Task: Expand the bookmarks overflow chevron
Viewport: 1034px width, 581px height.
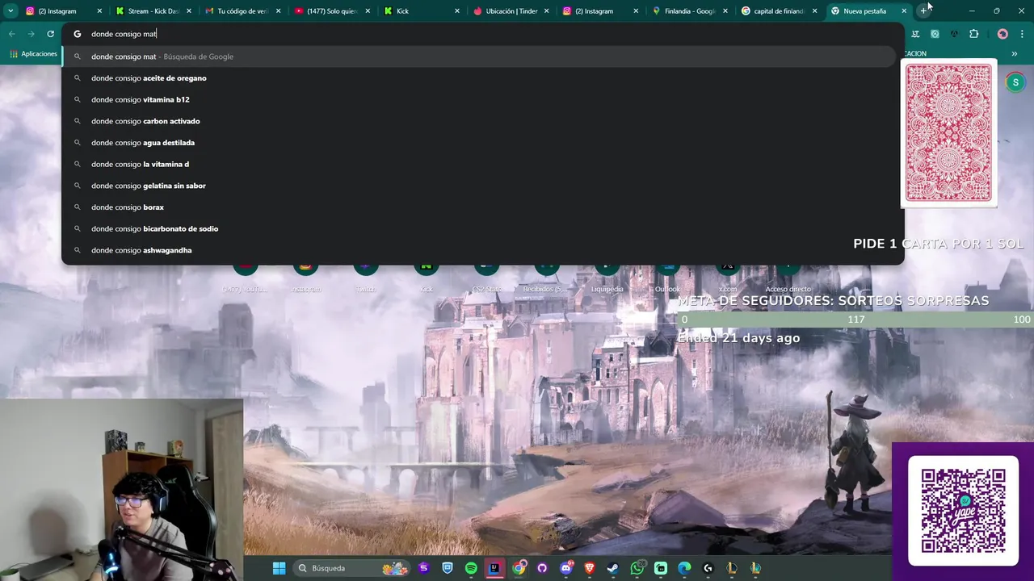Action: coord(1015,53)
